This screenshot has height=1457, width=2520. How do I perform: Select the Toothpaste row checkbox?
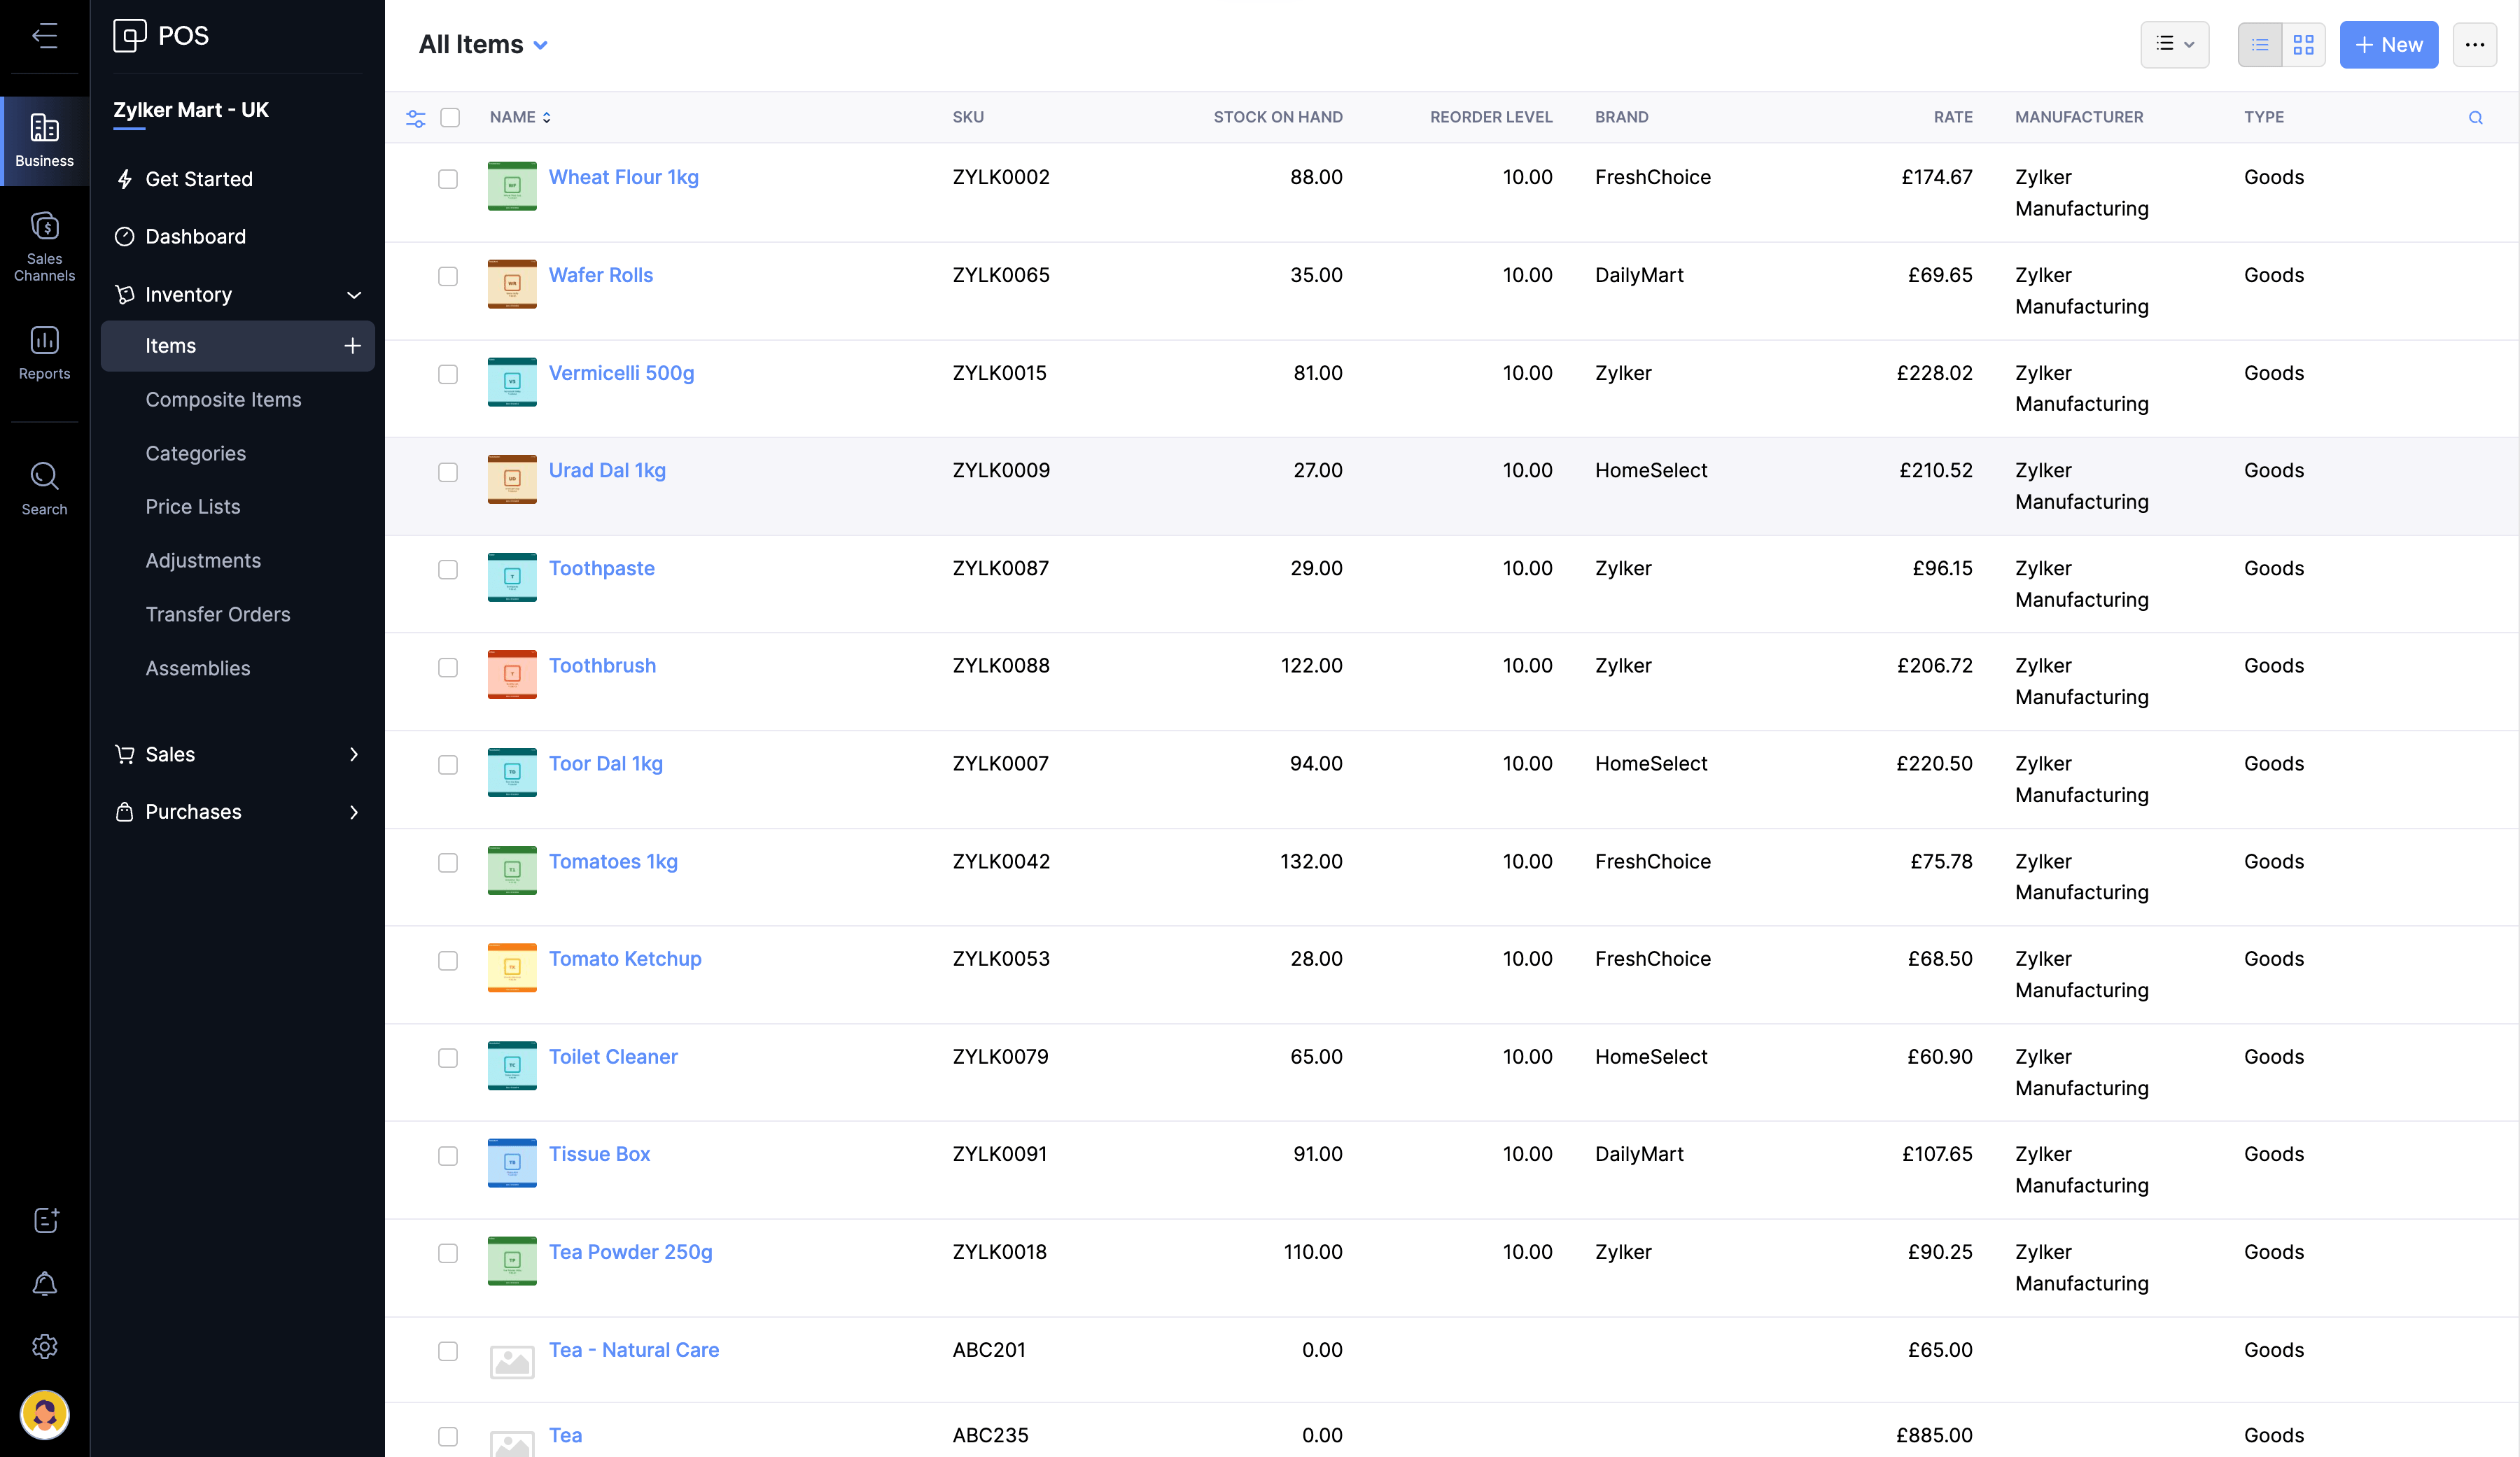448,570
